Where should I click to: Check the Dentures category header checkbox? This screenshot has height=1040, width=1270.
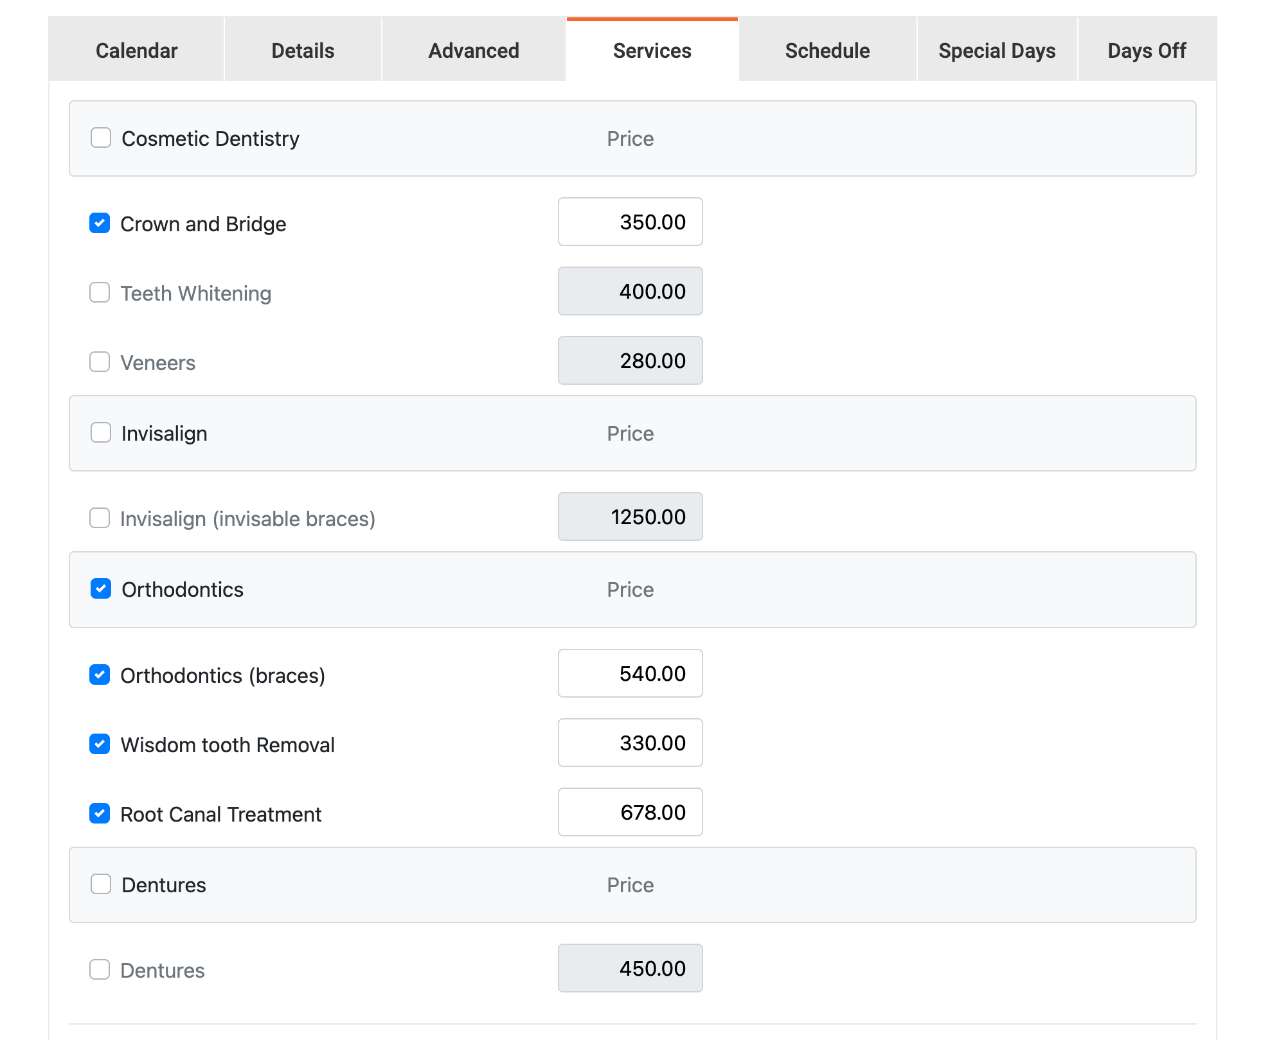pyautogui.click(x=101, y=884)
